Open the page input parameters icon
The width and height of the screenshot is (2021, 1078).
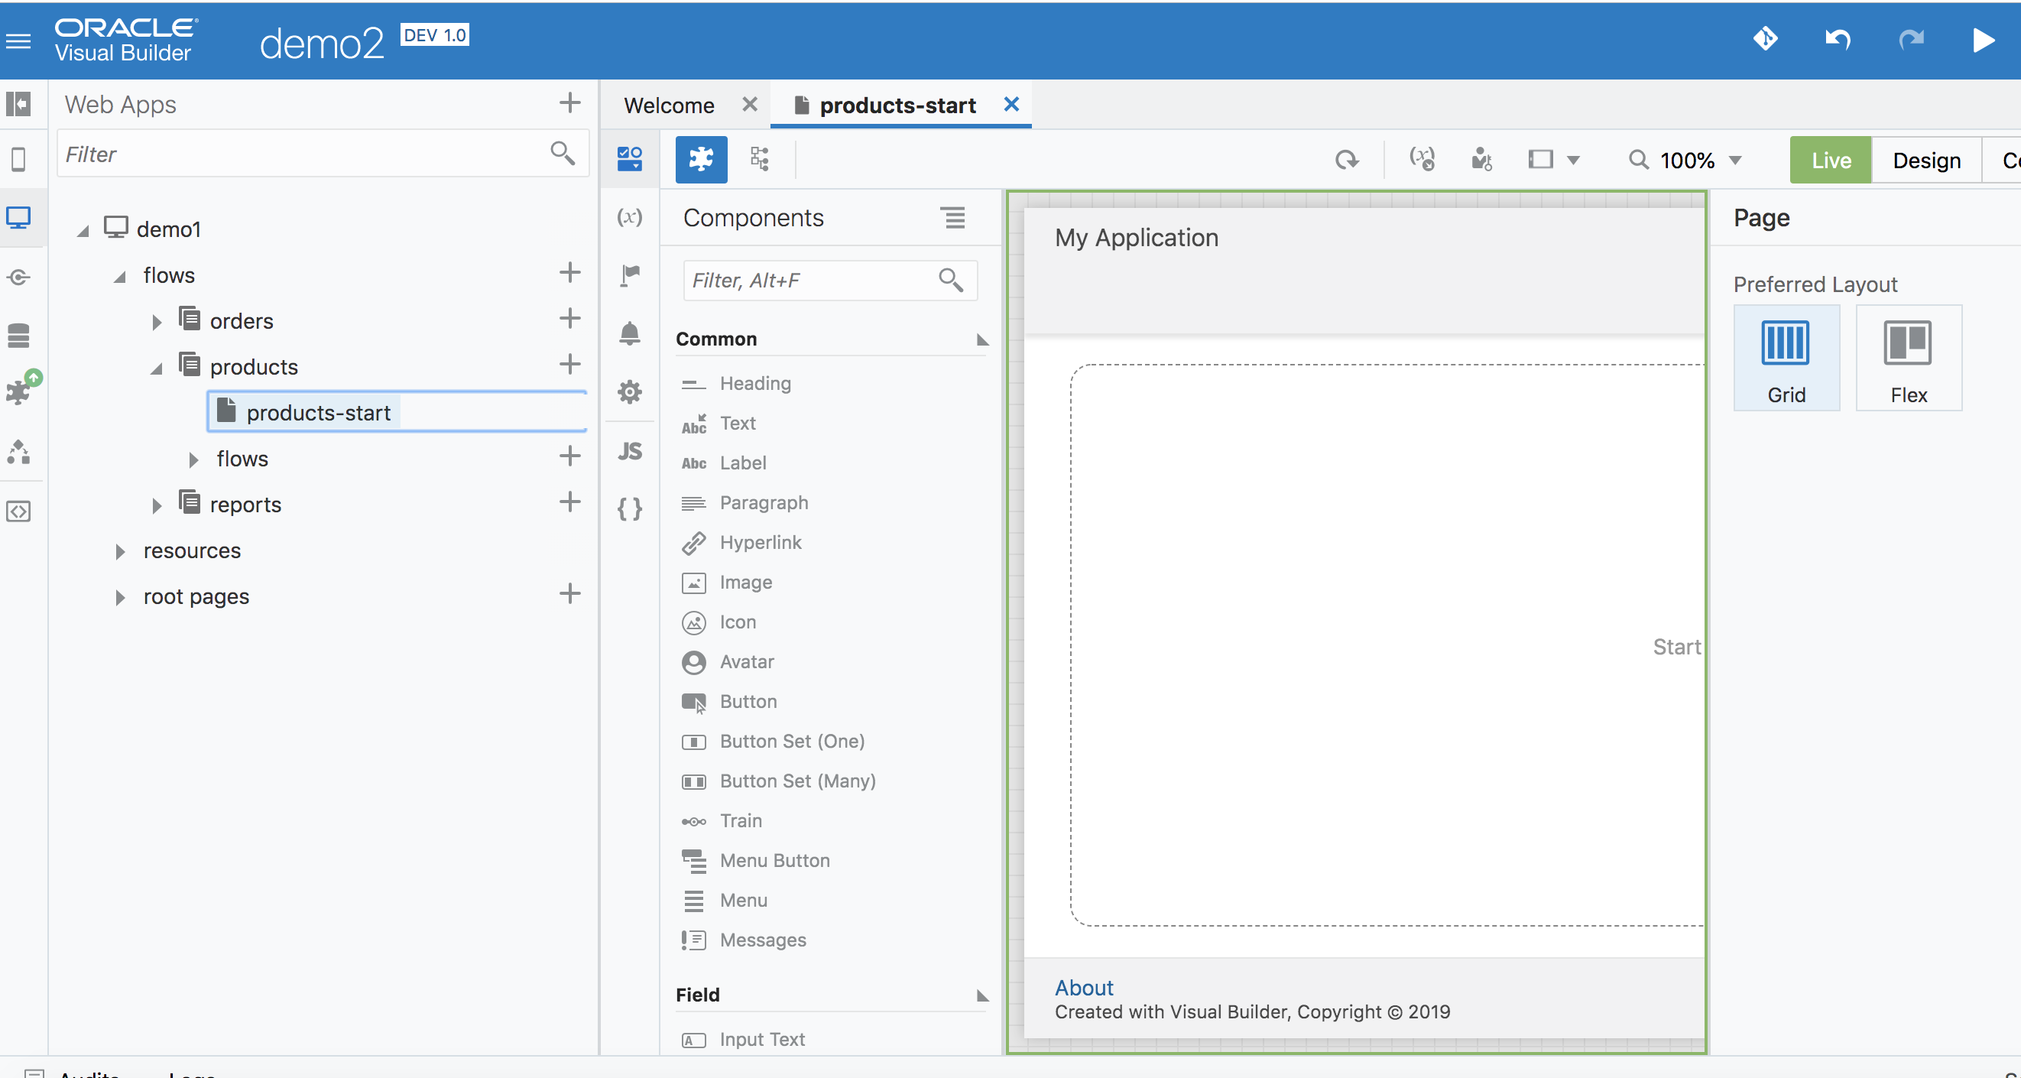click(1422, 159)
